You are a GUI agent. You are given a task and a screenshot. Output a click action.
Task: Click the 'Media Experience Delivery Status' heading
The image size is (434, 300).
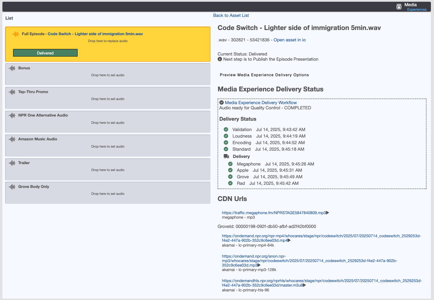tap(270, 89)
